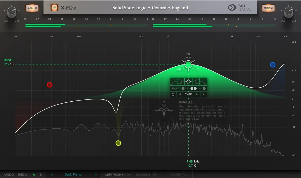Toggle the X-EQ 2 plugin power button
The width and height of the screenshot is (301, 178).
(54, 8)
